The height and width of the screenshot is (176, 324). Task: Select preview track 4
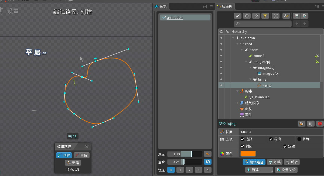click(x=208, y=170)
